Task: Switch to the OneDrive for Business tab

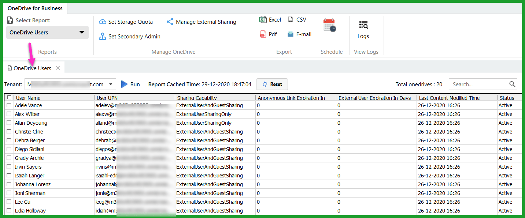Action: 35,8
